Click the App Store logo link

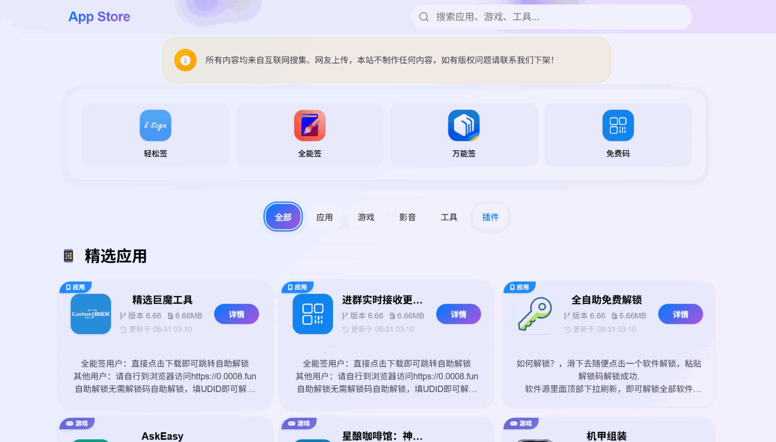click(99, 17)
